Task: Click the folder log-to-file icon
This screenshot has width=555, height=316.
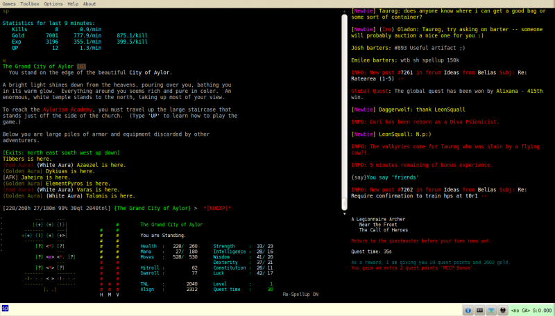Action: (491, 310)
